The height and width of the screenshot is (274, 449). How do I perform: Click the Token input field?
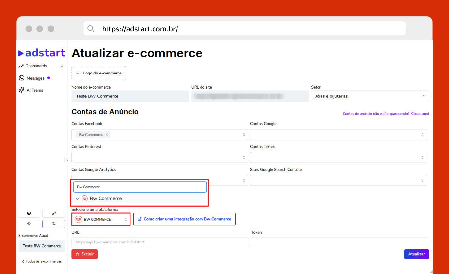(x=340, y=242)
